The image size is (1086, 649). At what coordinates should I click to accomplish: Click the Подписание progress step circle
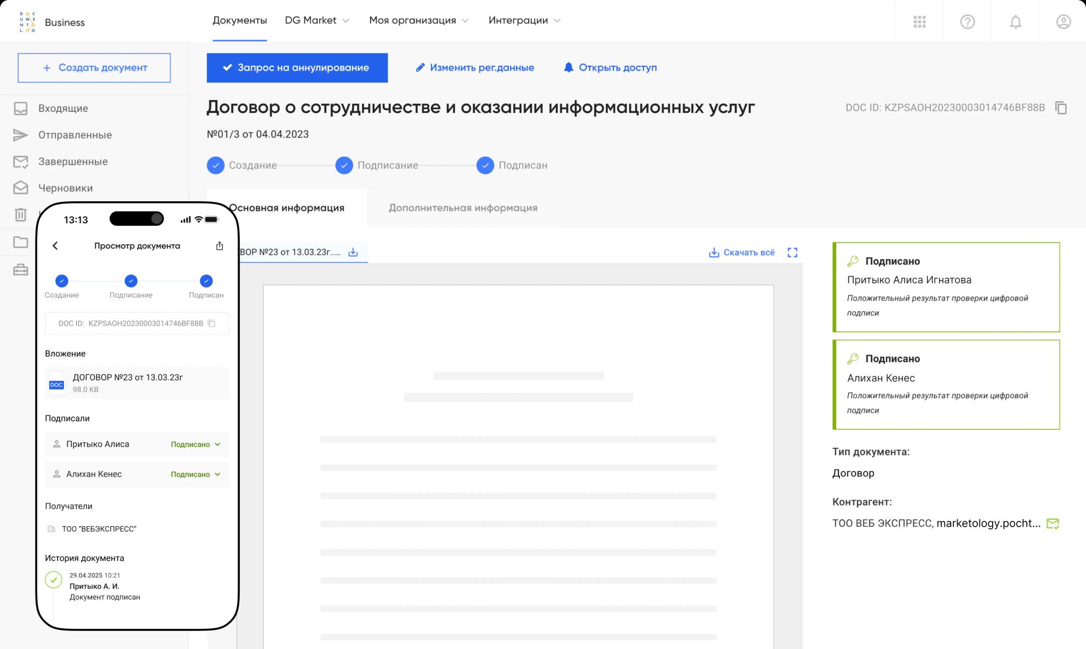coord(344,165)
